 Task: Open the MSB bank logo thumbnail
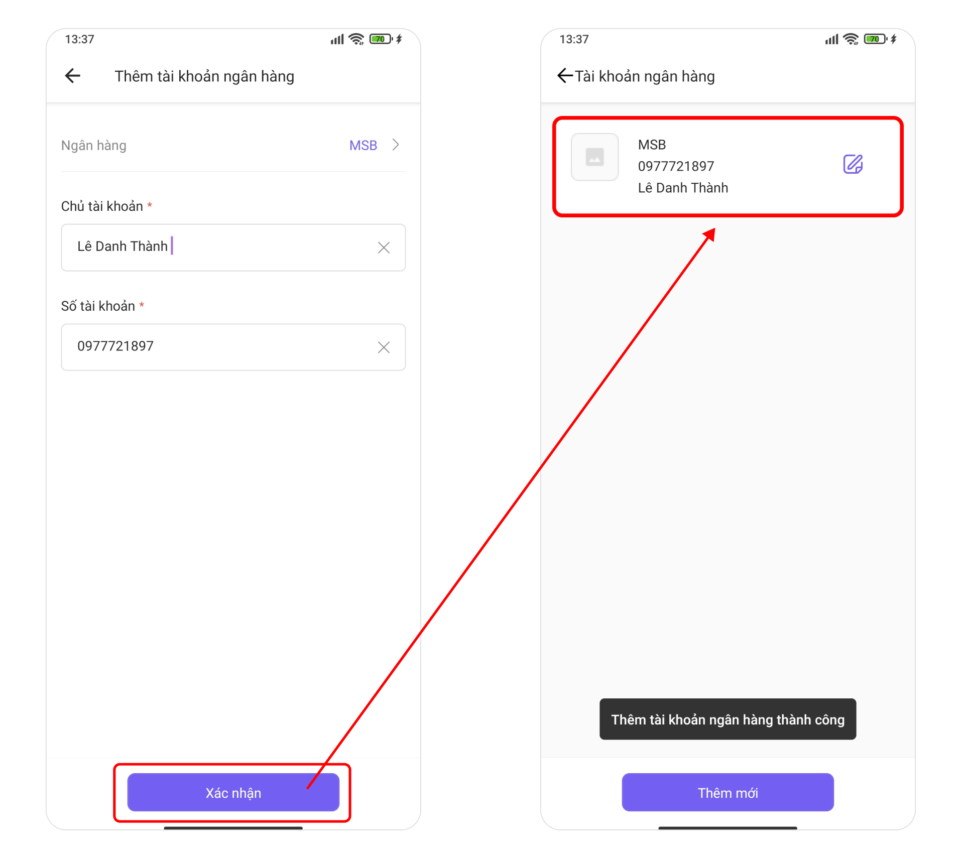coord(595,157)
